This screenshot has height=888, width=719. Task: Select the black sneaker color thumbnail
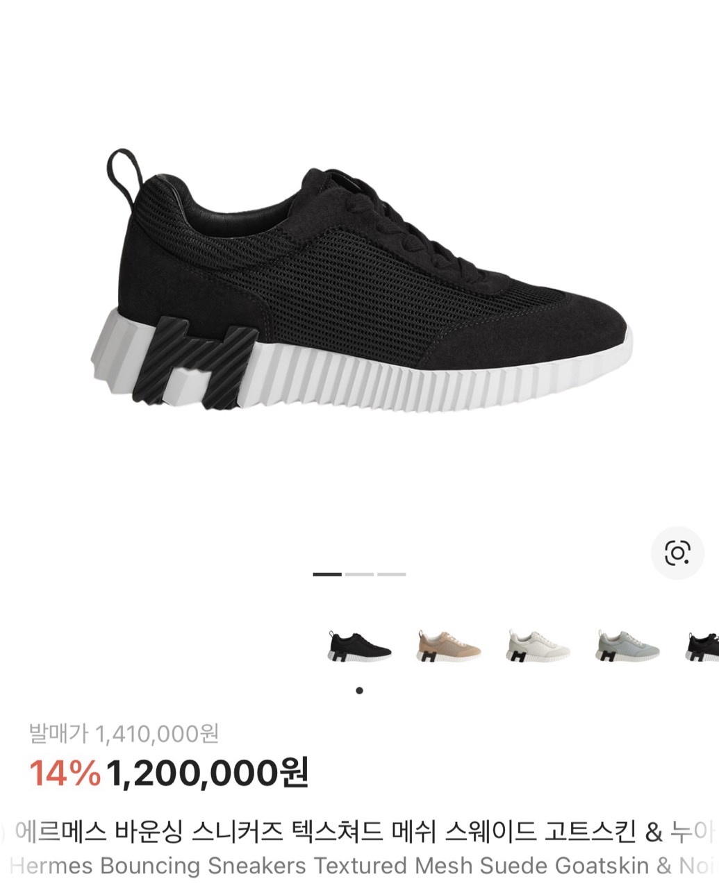coord(359,646)
